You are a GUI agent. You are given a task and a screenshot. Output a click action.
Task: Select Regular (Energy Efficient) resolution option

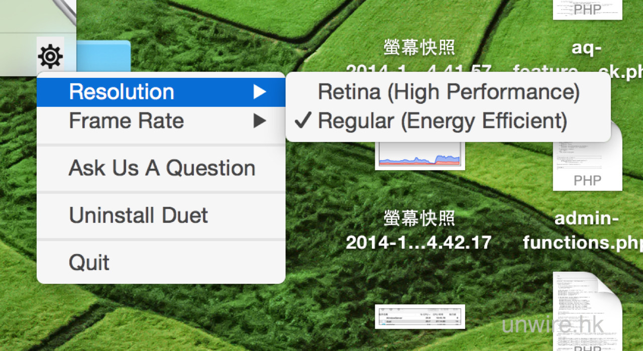442,121
